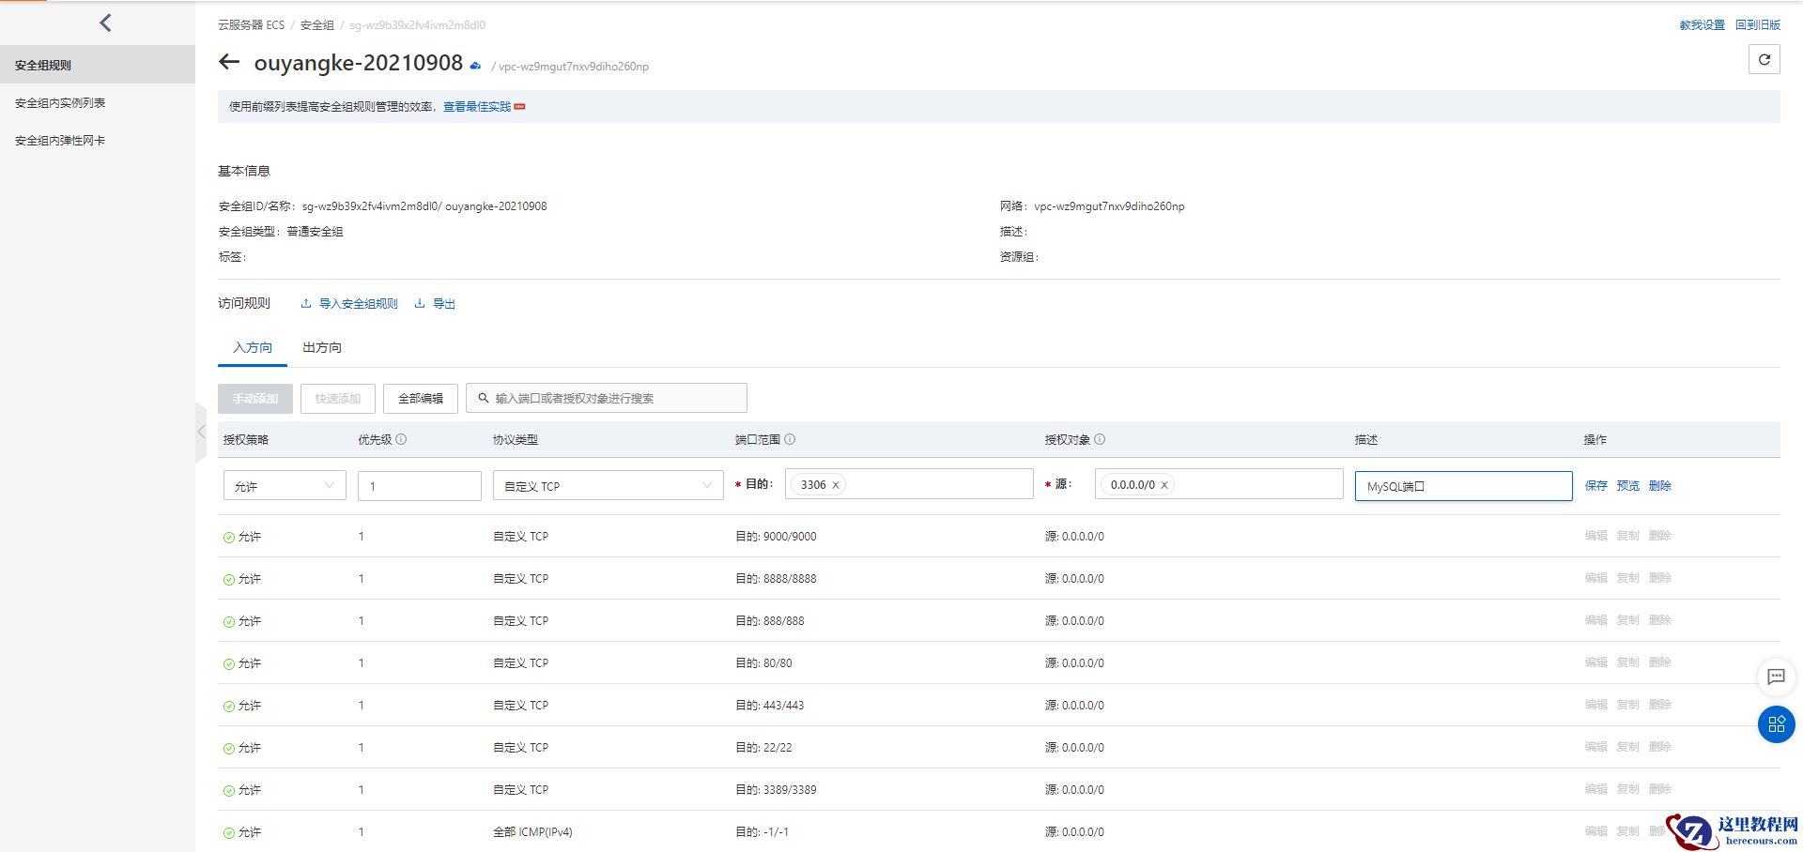Collapse the top-left sidebar chevron
The width and height of the screenshot is (1803, 852).
click(105, 23)
